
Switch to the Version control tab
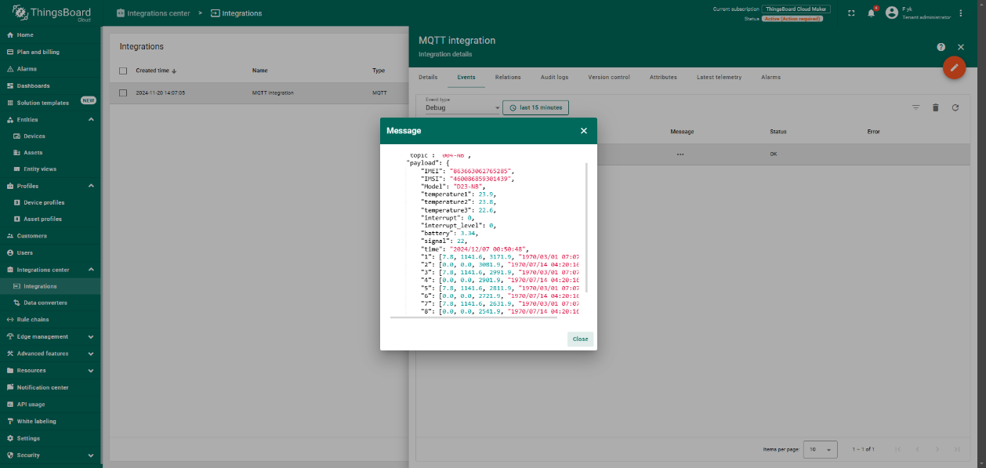(609, 78)
